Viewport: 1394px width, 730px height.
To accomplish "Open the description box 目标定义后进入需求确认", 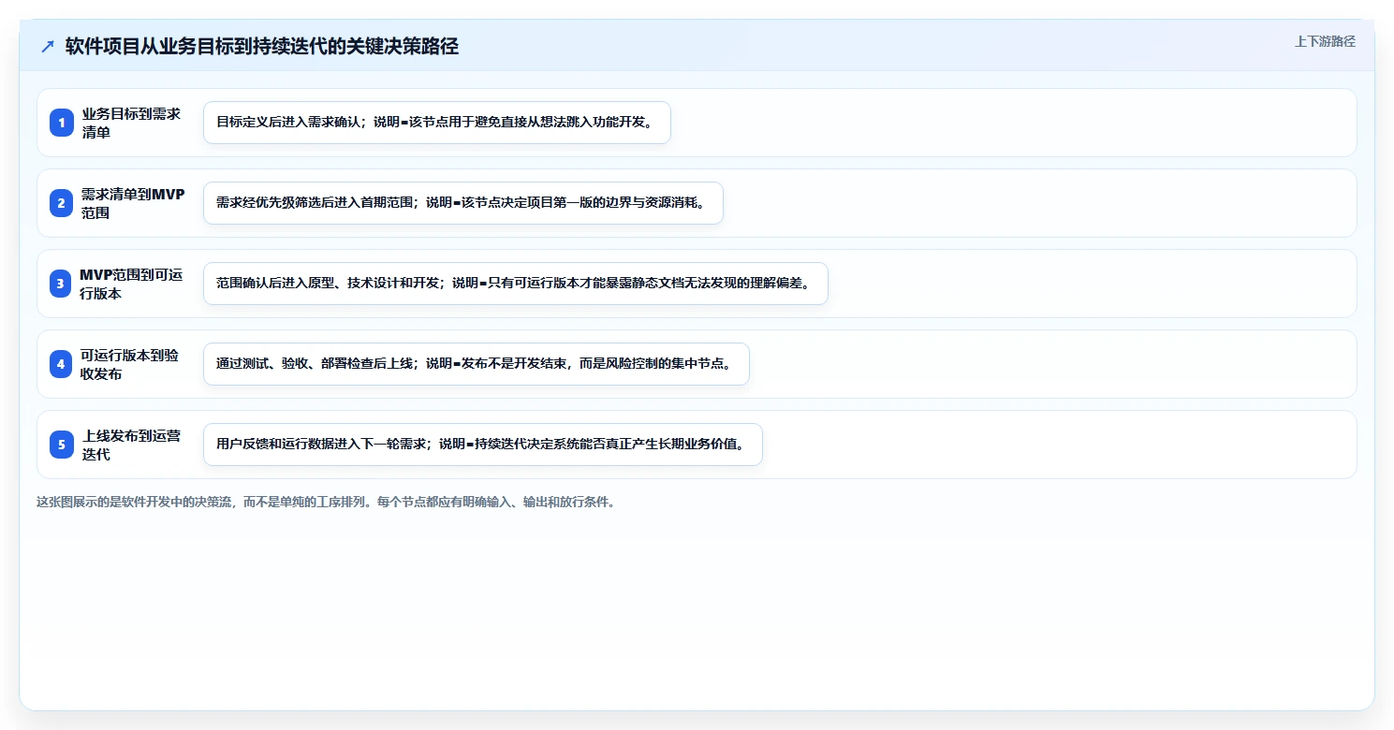I will click(x=437, y=123).
